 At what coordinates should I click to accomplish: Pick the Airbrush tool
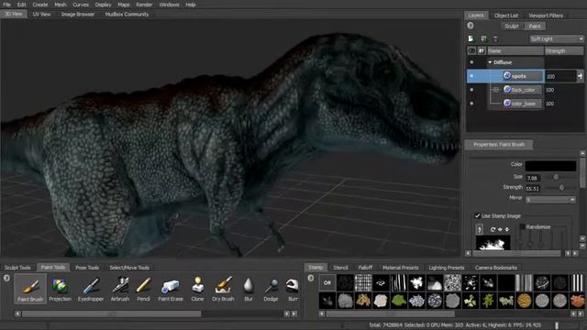pos(120,289)
